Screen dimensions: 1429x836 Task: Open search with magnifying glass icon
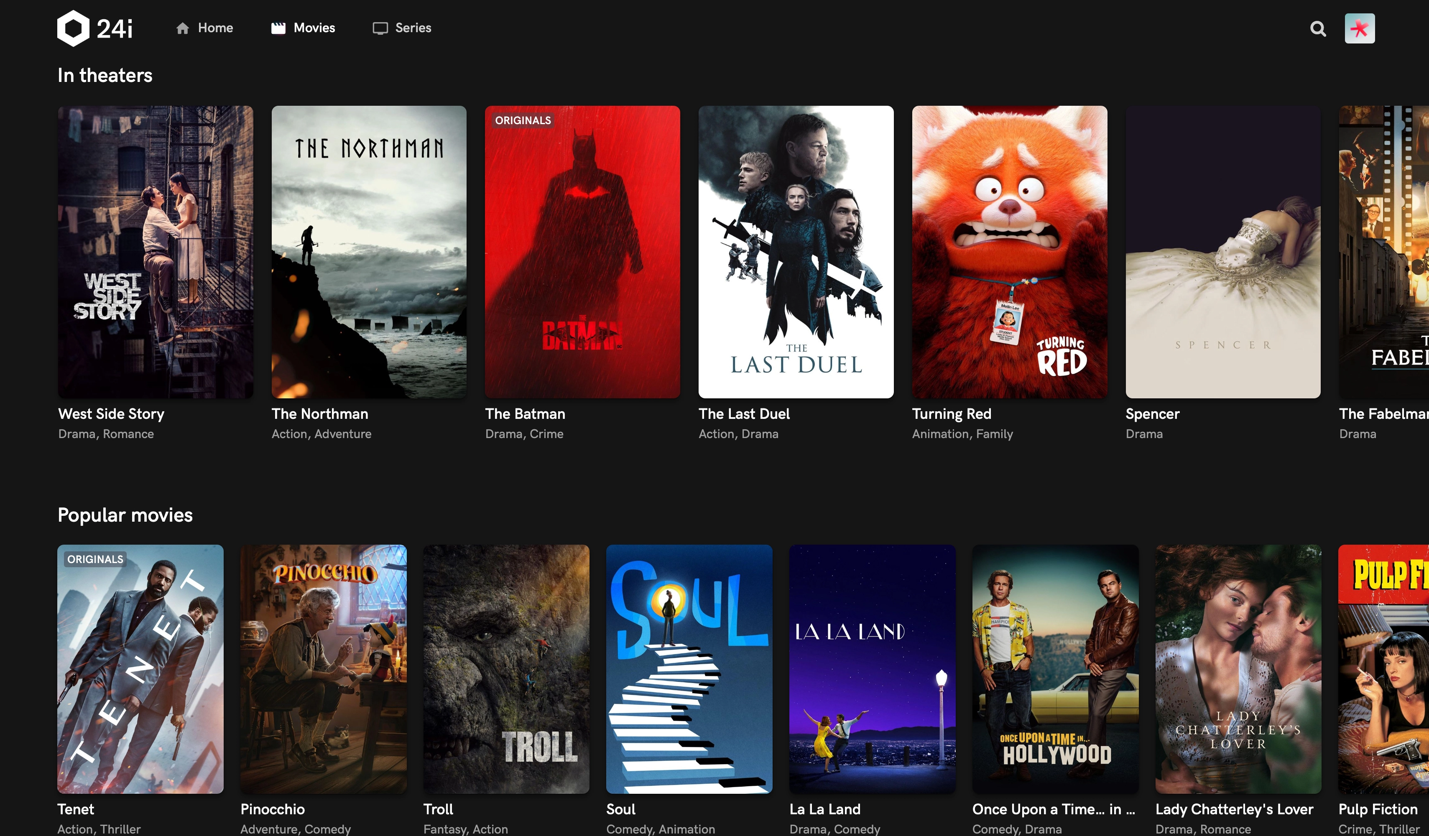[1318, 28]
